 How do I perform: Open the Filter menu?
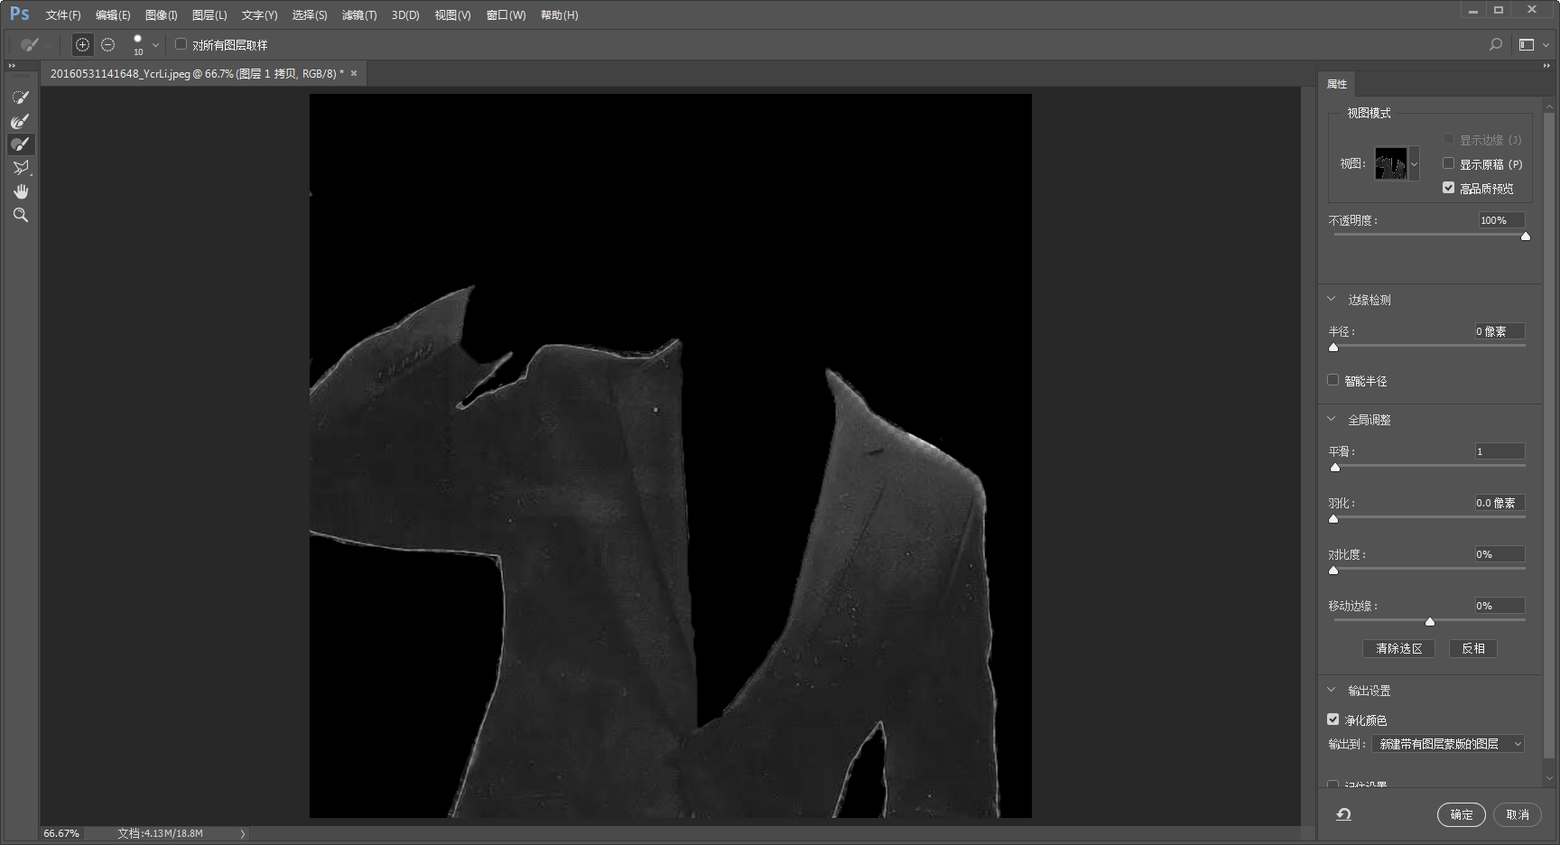[x=359, y=15]
